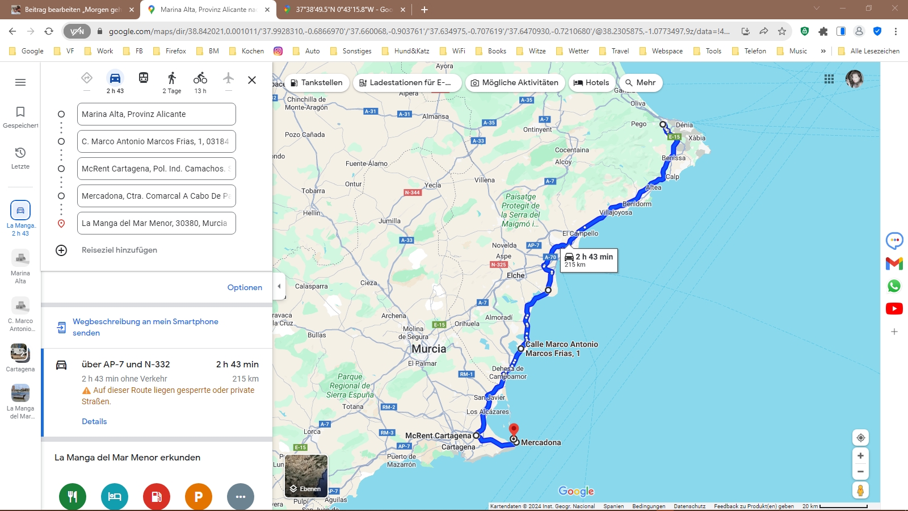
Task: Open the Wetter bookmarks folder
Action: pos(573,51)
